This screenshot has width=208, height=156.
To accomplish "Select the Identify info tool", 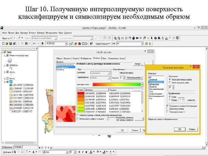I will (155, 38).
